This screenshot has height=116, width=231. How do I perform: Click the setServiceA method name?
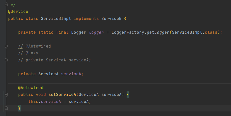(62, 95)
